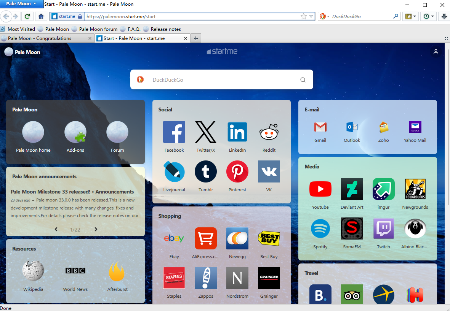Expand the URL bar history dropdown
Image resolution: width=450 pixels, height=311 pixels.
[x=311, y=16]
